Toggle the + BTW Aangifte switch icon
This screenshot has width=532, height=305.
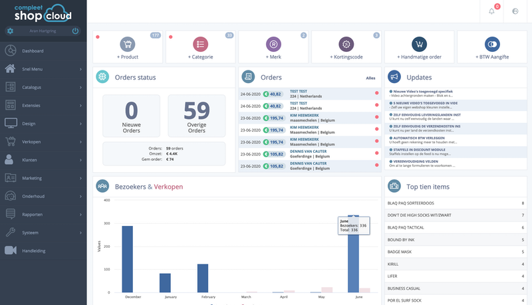[492, 44]
